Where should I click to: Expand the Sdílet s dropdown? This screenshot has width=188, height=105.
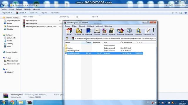coord(34,13)
